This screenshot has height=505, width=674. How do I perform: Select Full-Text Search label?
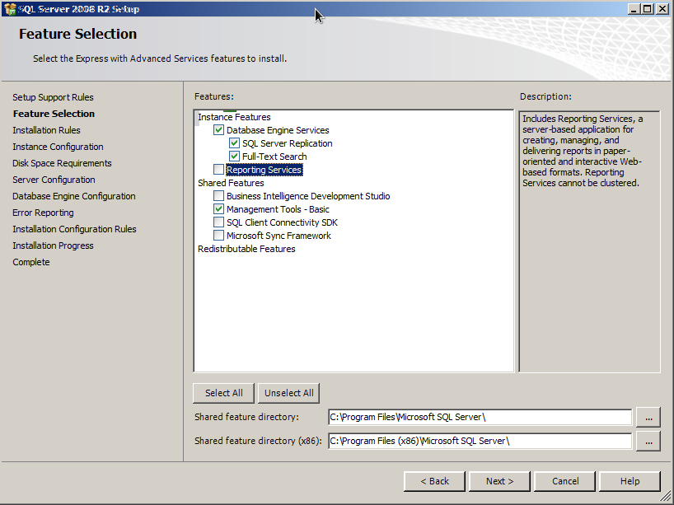(x=274, y=157)
